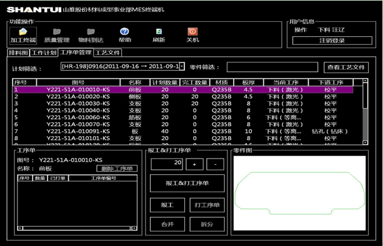Click the parts table scroll down arrow
Screen dimensions: 383x246
pos(365,142)
